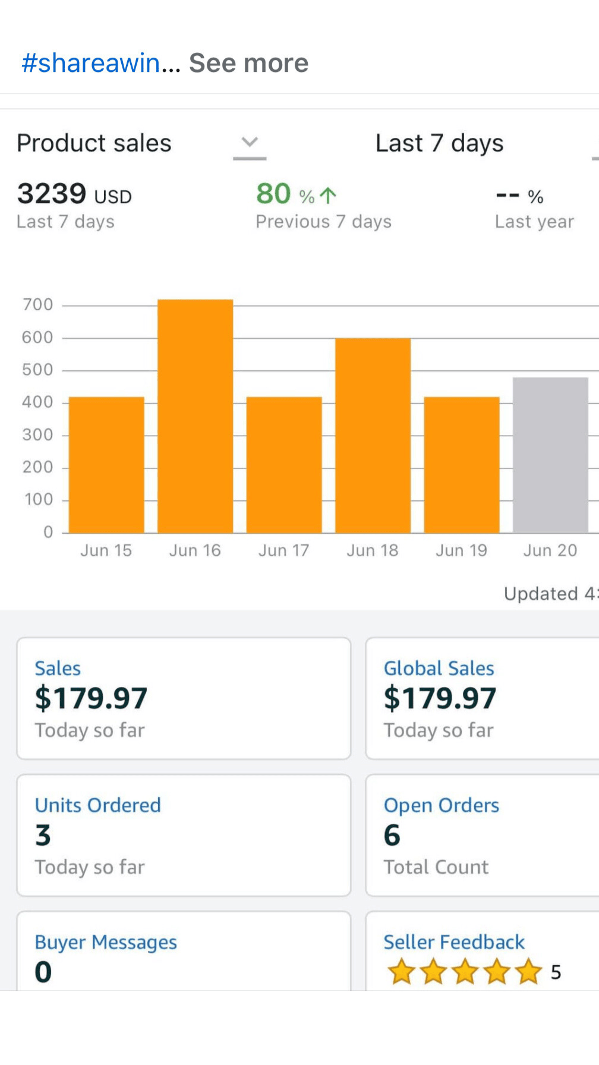Open the Sales today card
This screenshot has height=1065, width=599.
tap(184, 698)
